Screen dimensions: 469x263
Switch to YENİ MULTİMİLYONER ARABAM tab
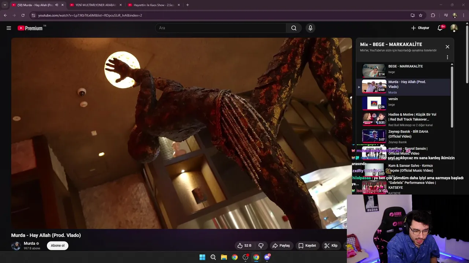tap(96, 5)
